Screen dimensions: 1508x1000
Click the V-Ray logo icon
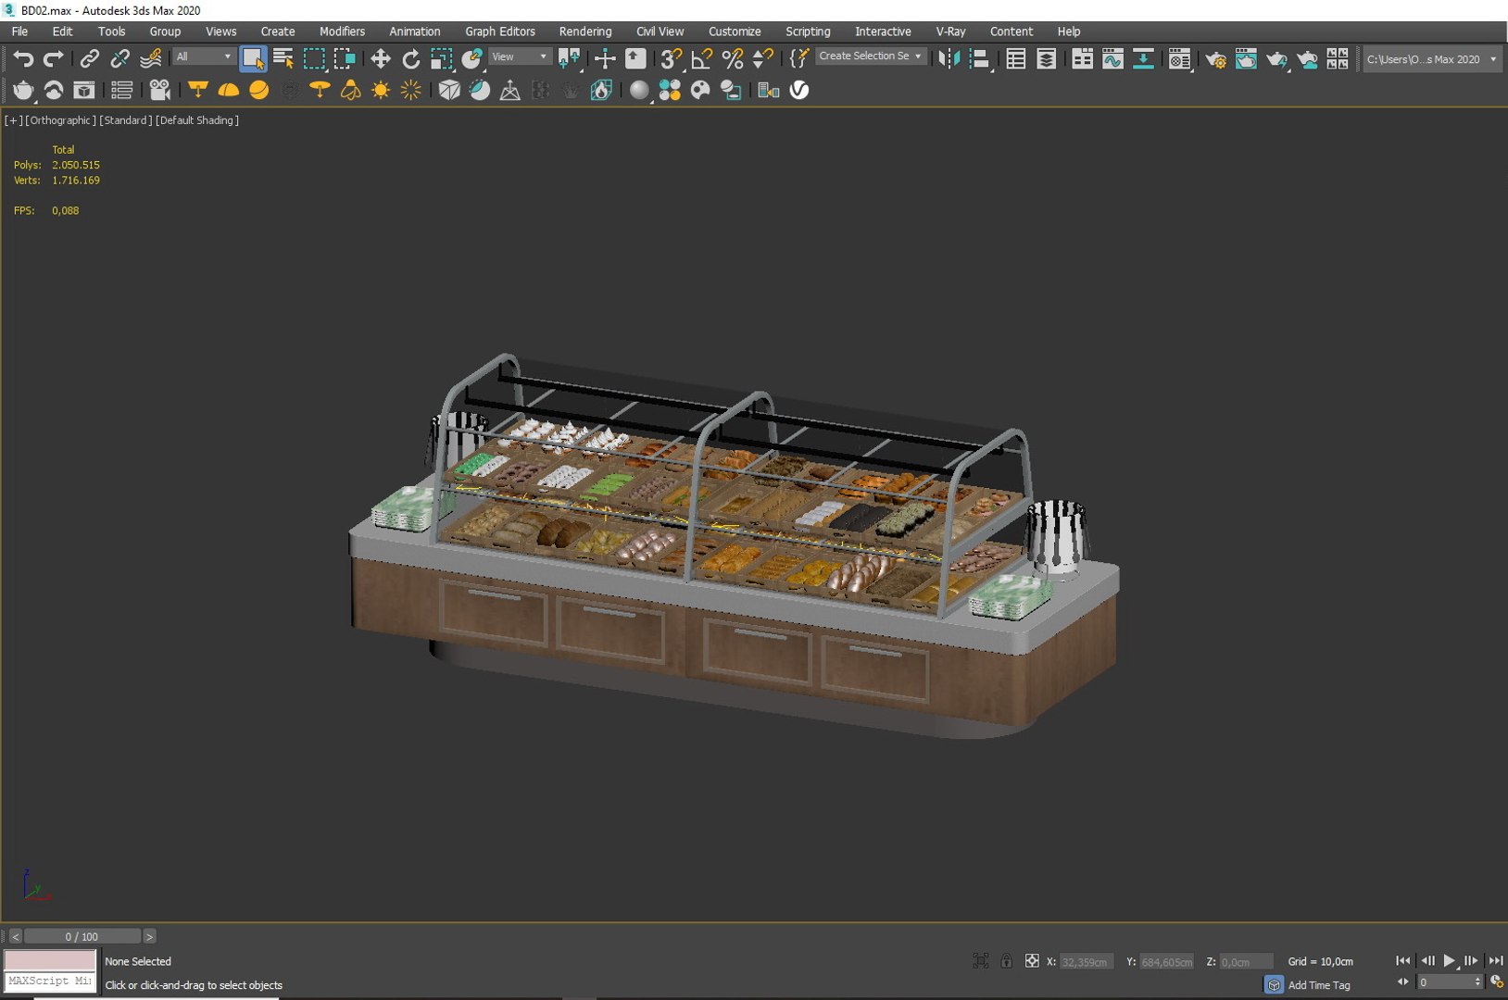pyautogui.click(x=798, y=90)
